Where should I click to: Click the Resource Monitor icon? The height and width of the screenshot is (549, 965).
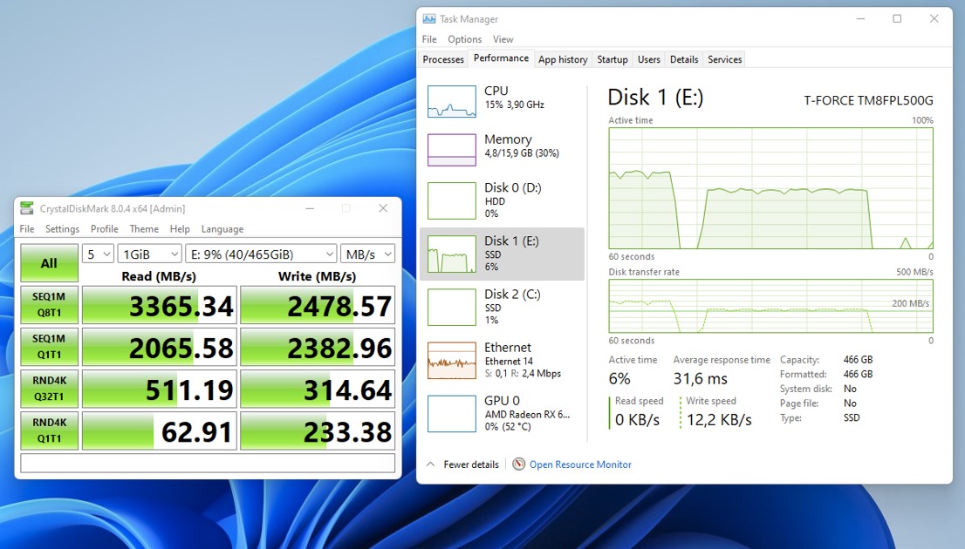[519, 464]
